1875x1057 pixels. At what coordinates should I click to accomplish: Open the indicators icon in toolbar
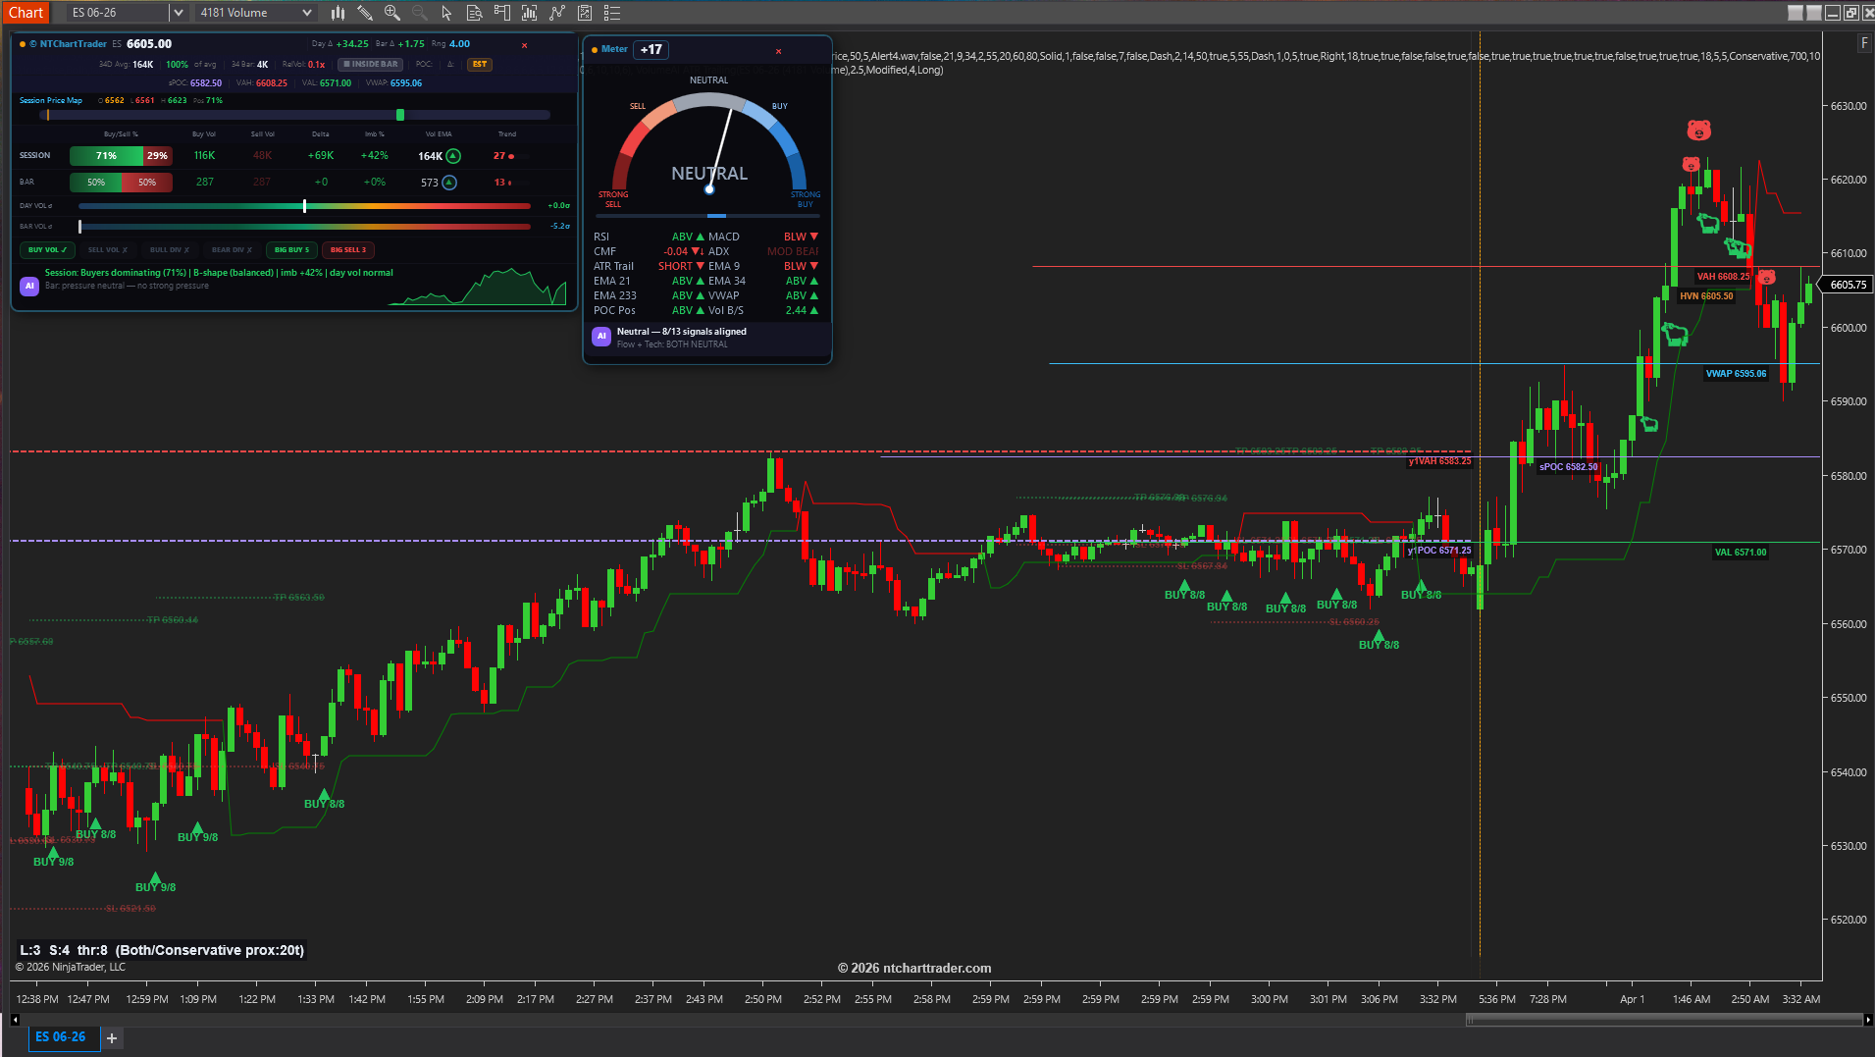click(530, 13)
